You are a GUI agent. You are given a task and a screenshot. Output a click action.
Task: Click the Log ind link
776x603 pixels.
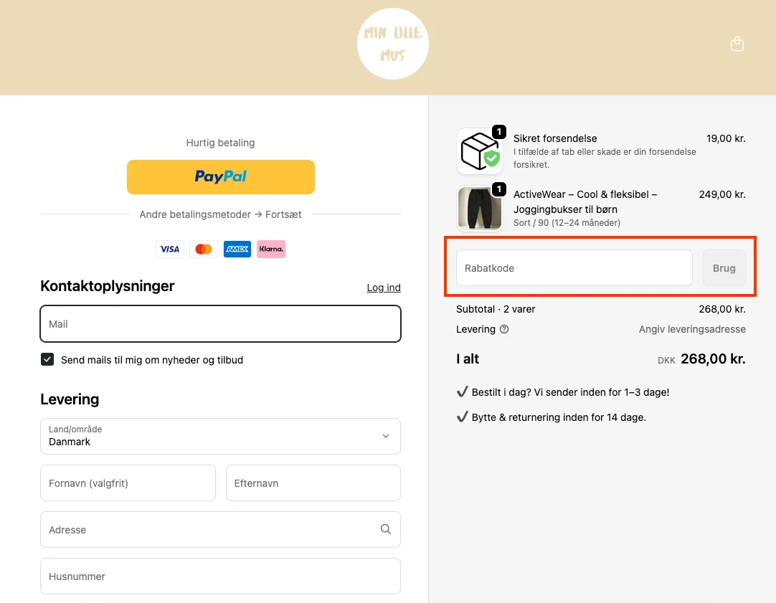pos(384,288)
